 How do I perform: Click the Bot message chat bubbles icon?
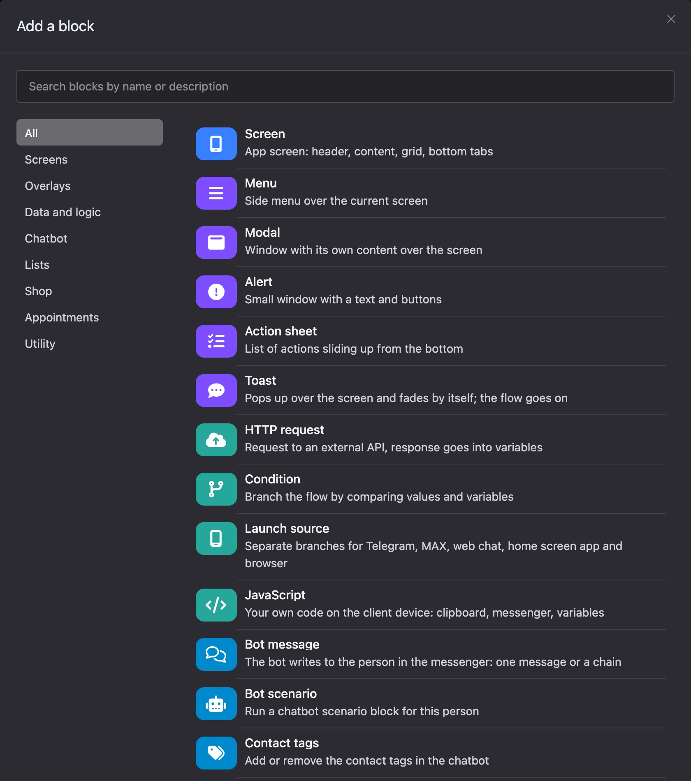click(x=216, y=654)
